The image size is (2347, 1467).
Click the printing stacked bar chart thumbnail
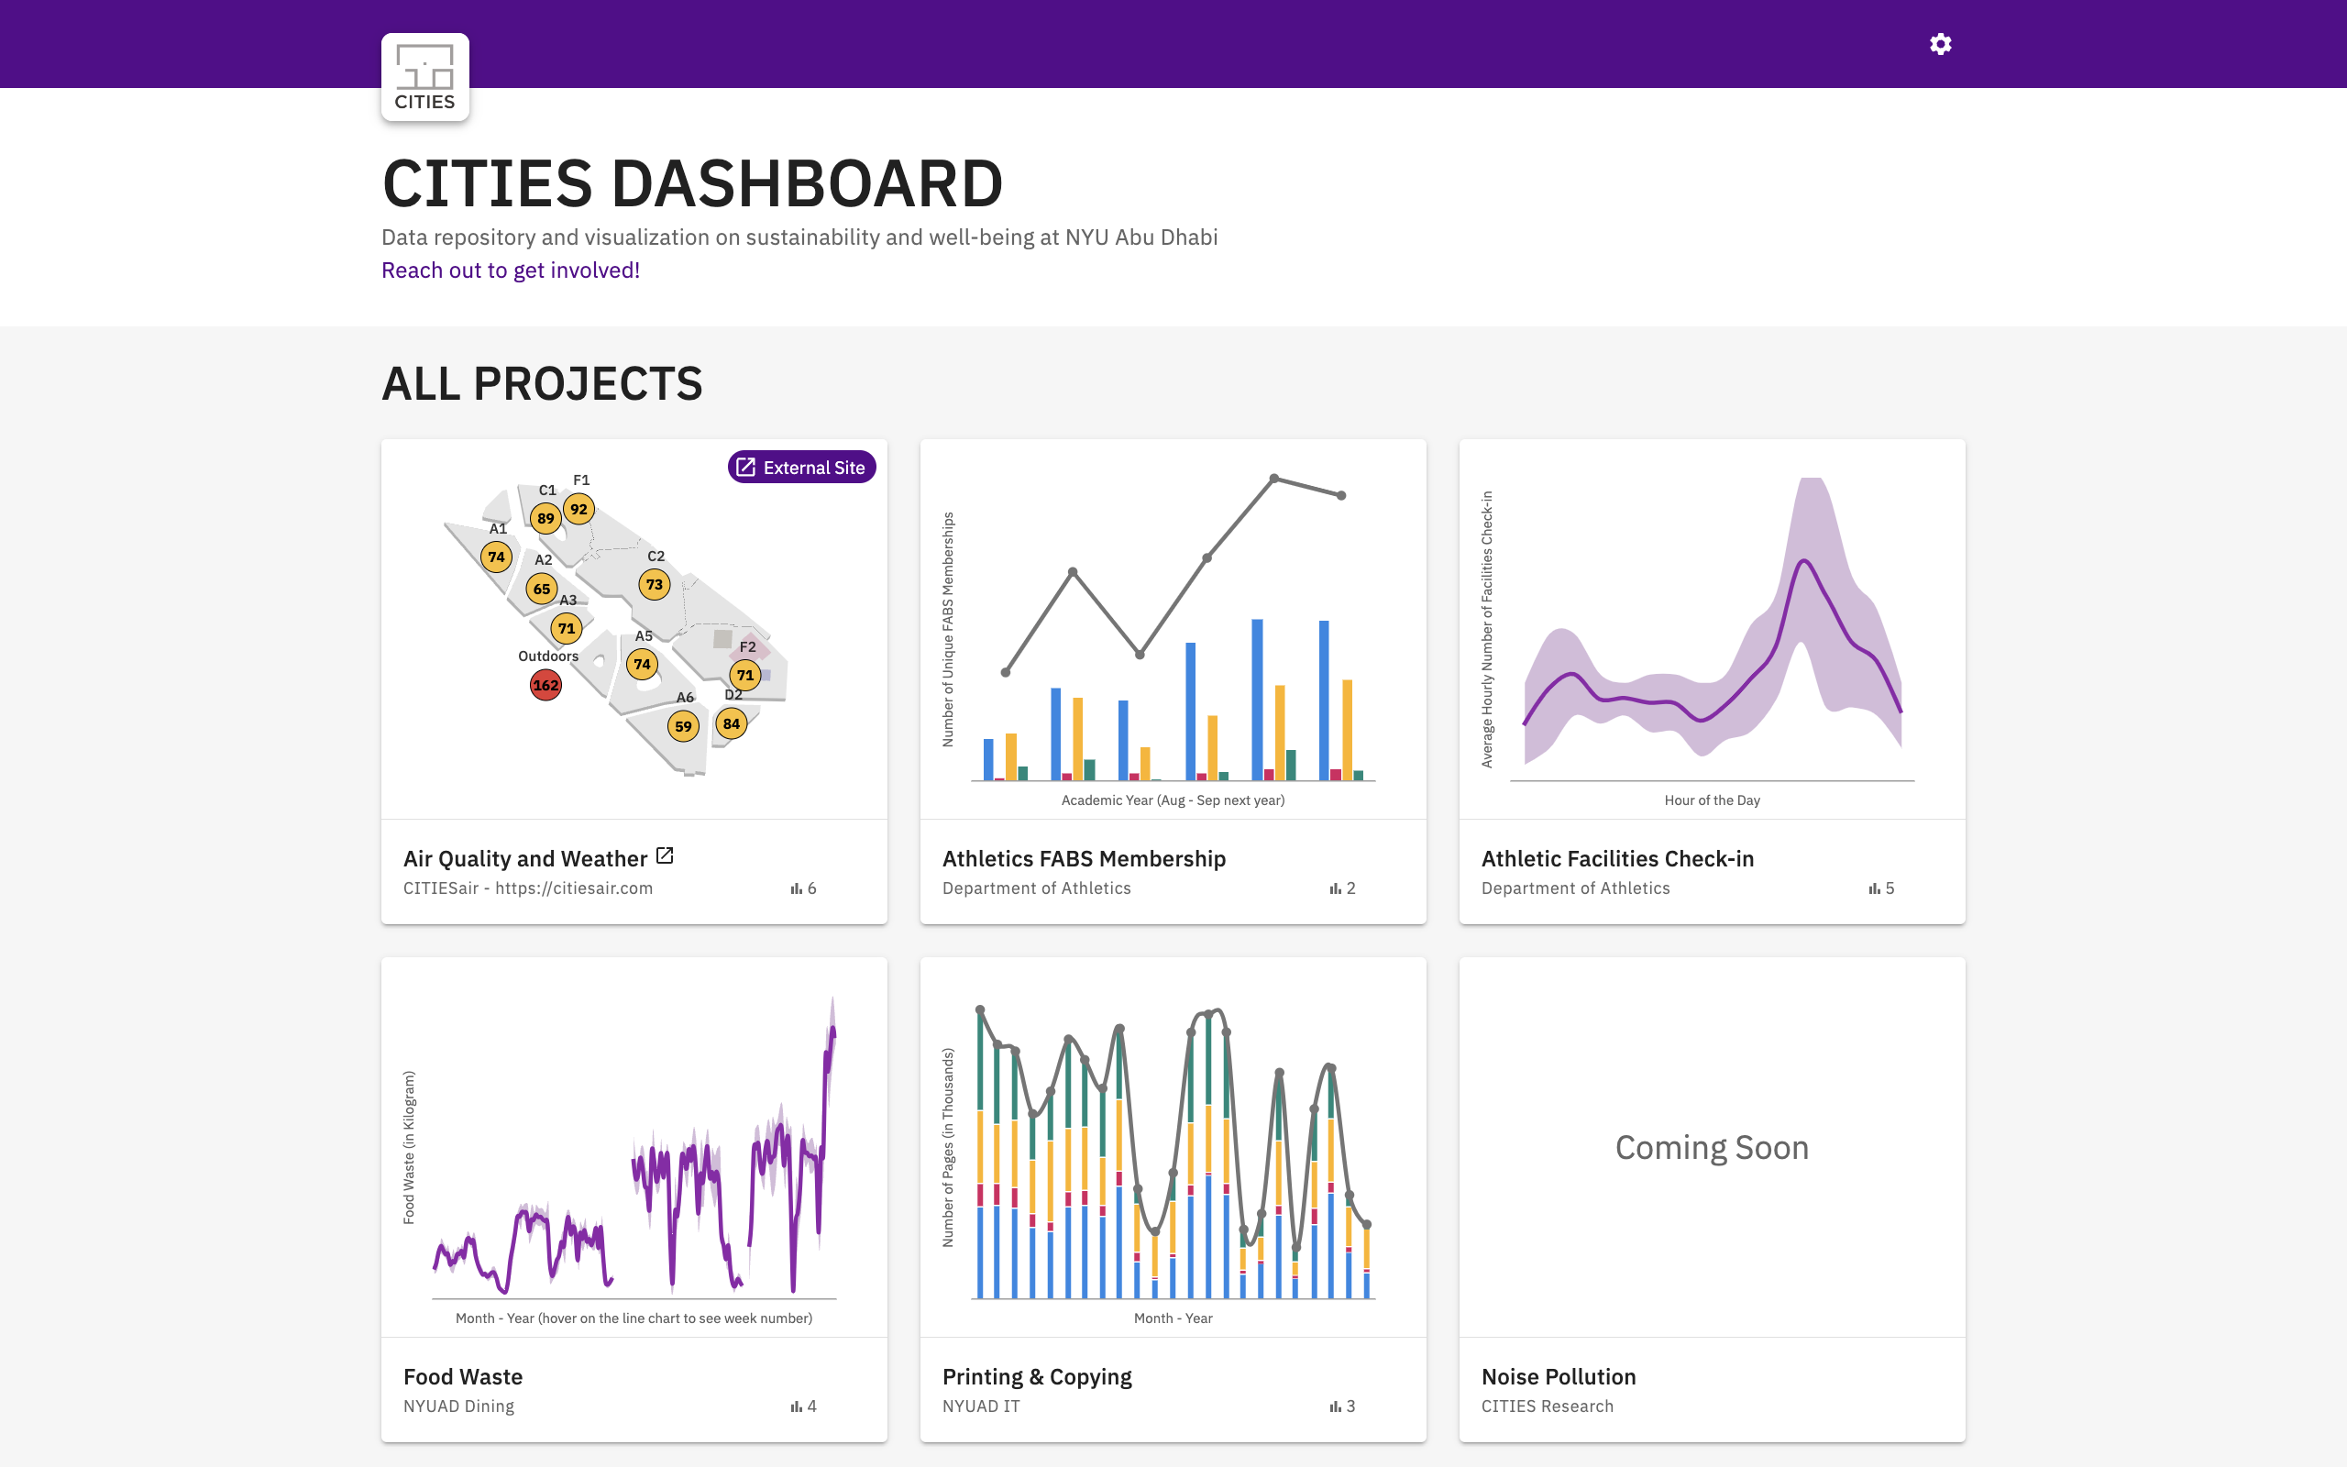click(x=1173, y=1147)
